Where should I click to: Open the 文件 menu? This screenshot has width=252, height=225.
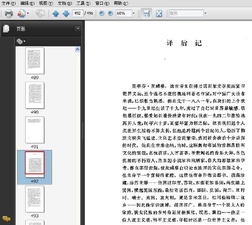8,3
